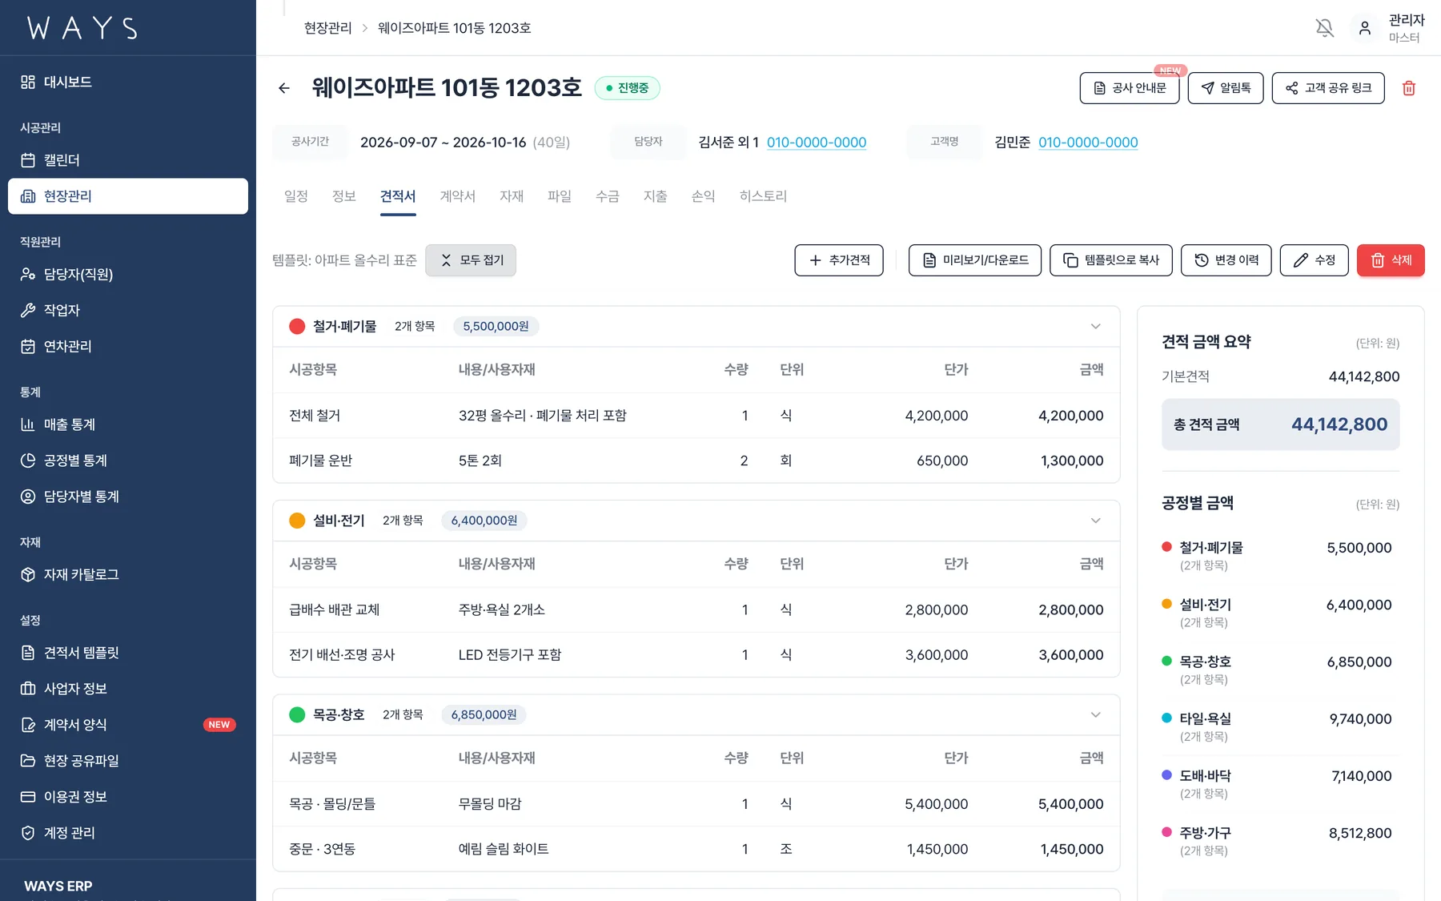Open 대시보드 in the sidebar
The image size is (1441, 901).
click(x=128, y=82)
